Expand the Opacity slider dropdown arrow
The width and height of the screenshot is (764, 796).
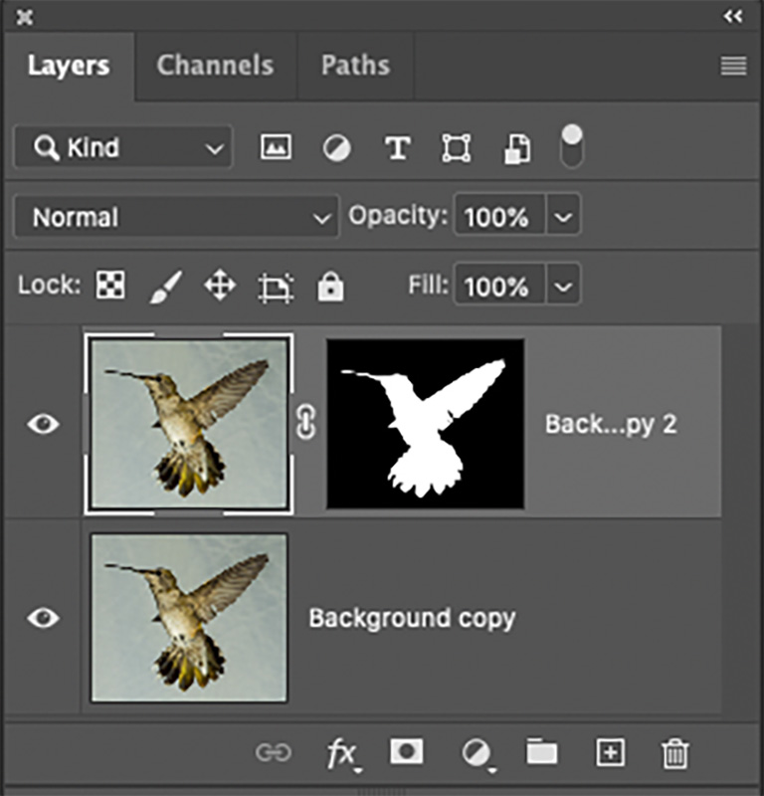pyautogui.click(x=564, y=217)
